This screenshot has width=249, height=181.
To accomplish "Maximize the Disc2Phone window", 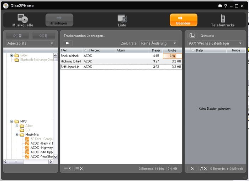I will coord(237,6).
